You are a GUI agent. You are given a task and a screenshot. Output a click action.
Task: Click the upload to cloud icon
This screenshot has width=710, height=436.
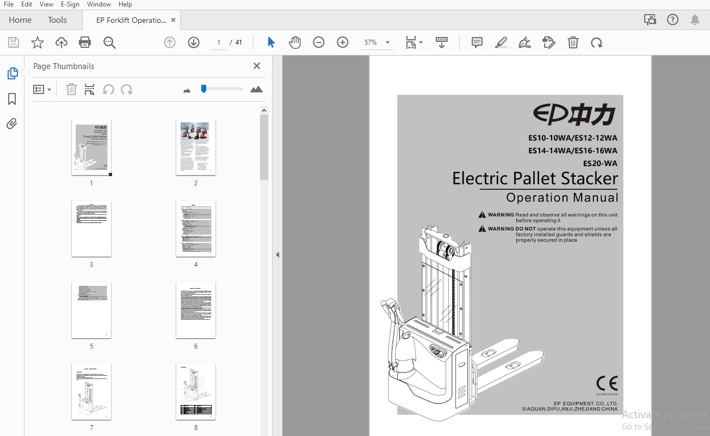[x=61, y=42]
